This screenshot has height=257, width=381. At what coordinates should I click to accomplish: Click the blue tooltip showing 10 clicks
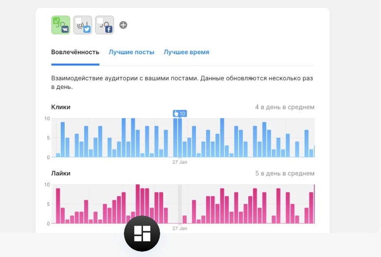coord(180,113)
